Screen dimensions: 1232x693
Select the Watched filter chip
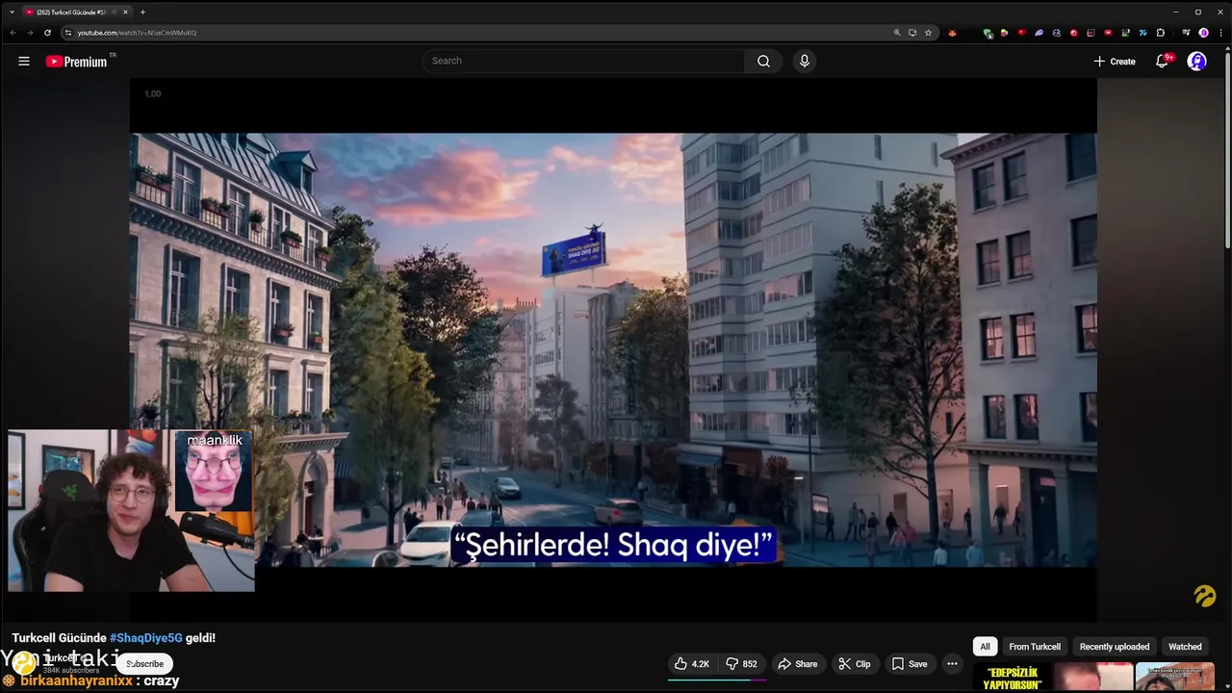(1185, 647)
